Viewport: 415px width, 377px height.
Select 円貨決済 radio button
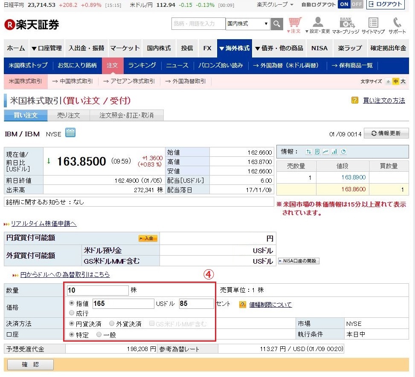tap(72, 324)
